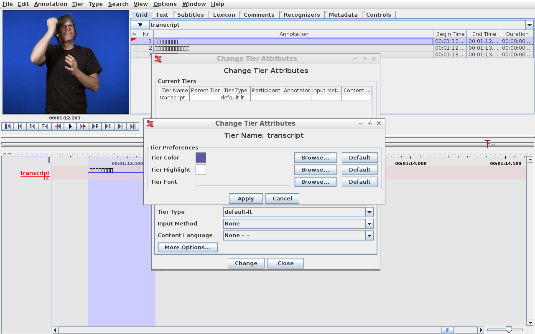Go to the previous scrollview
This screenshot has width=535, height=334.
point(20,127)
